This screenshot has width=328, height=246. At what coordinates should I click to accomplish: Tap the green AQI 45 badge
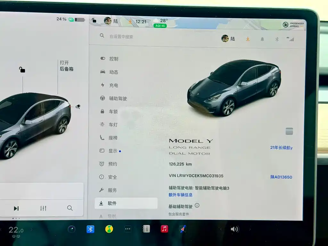coord(160,26)
